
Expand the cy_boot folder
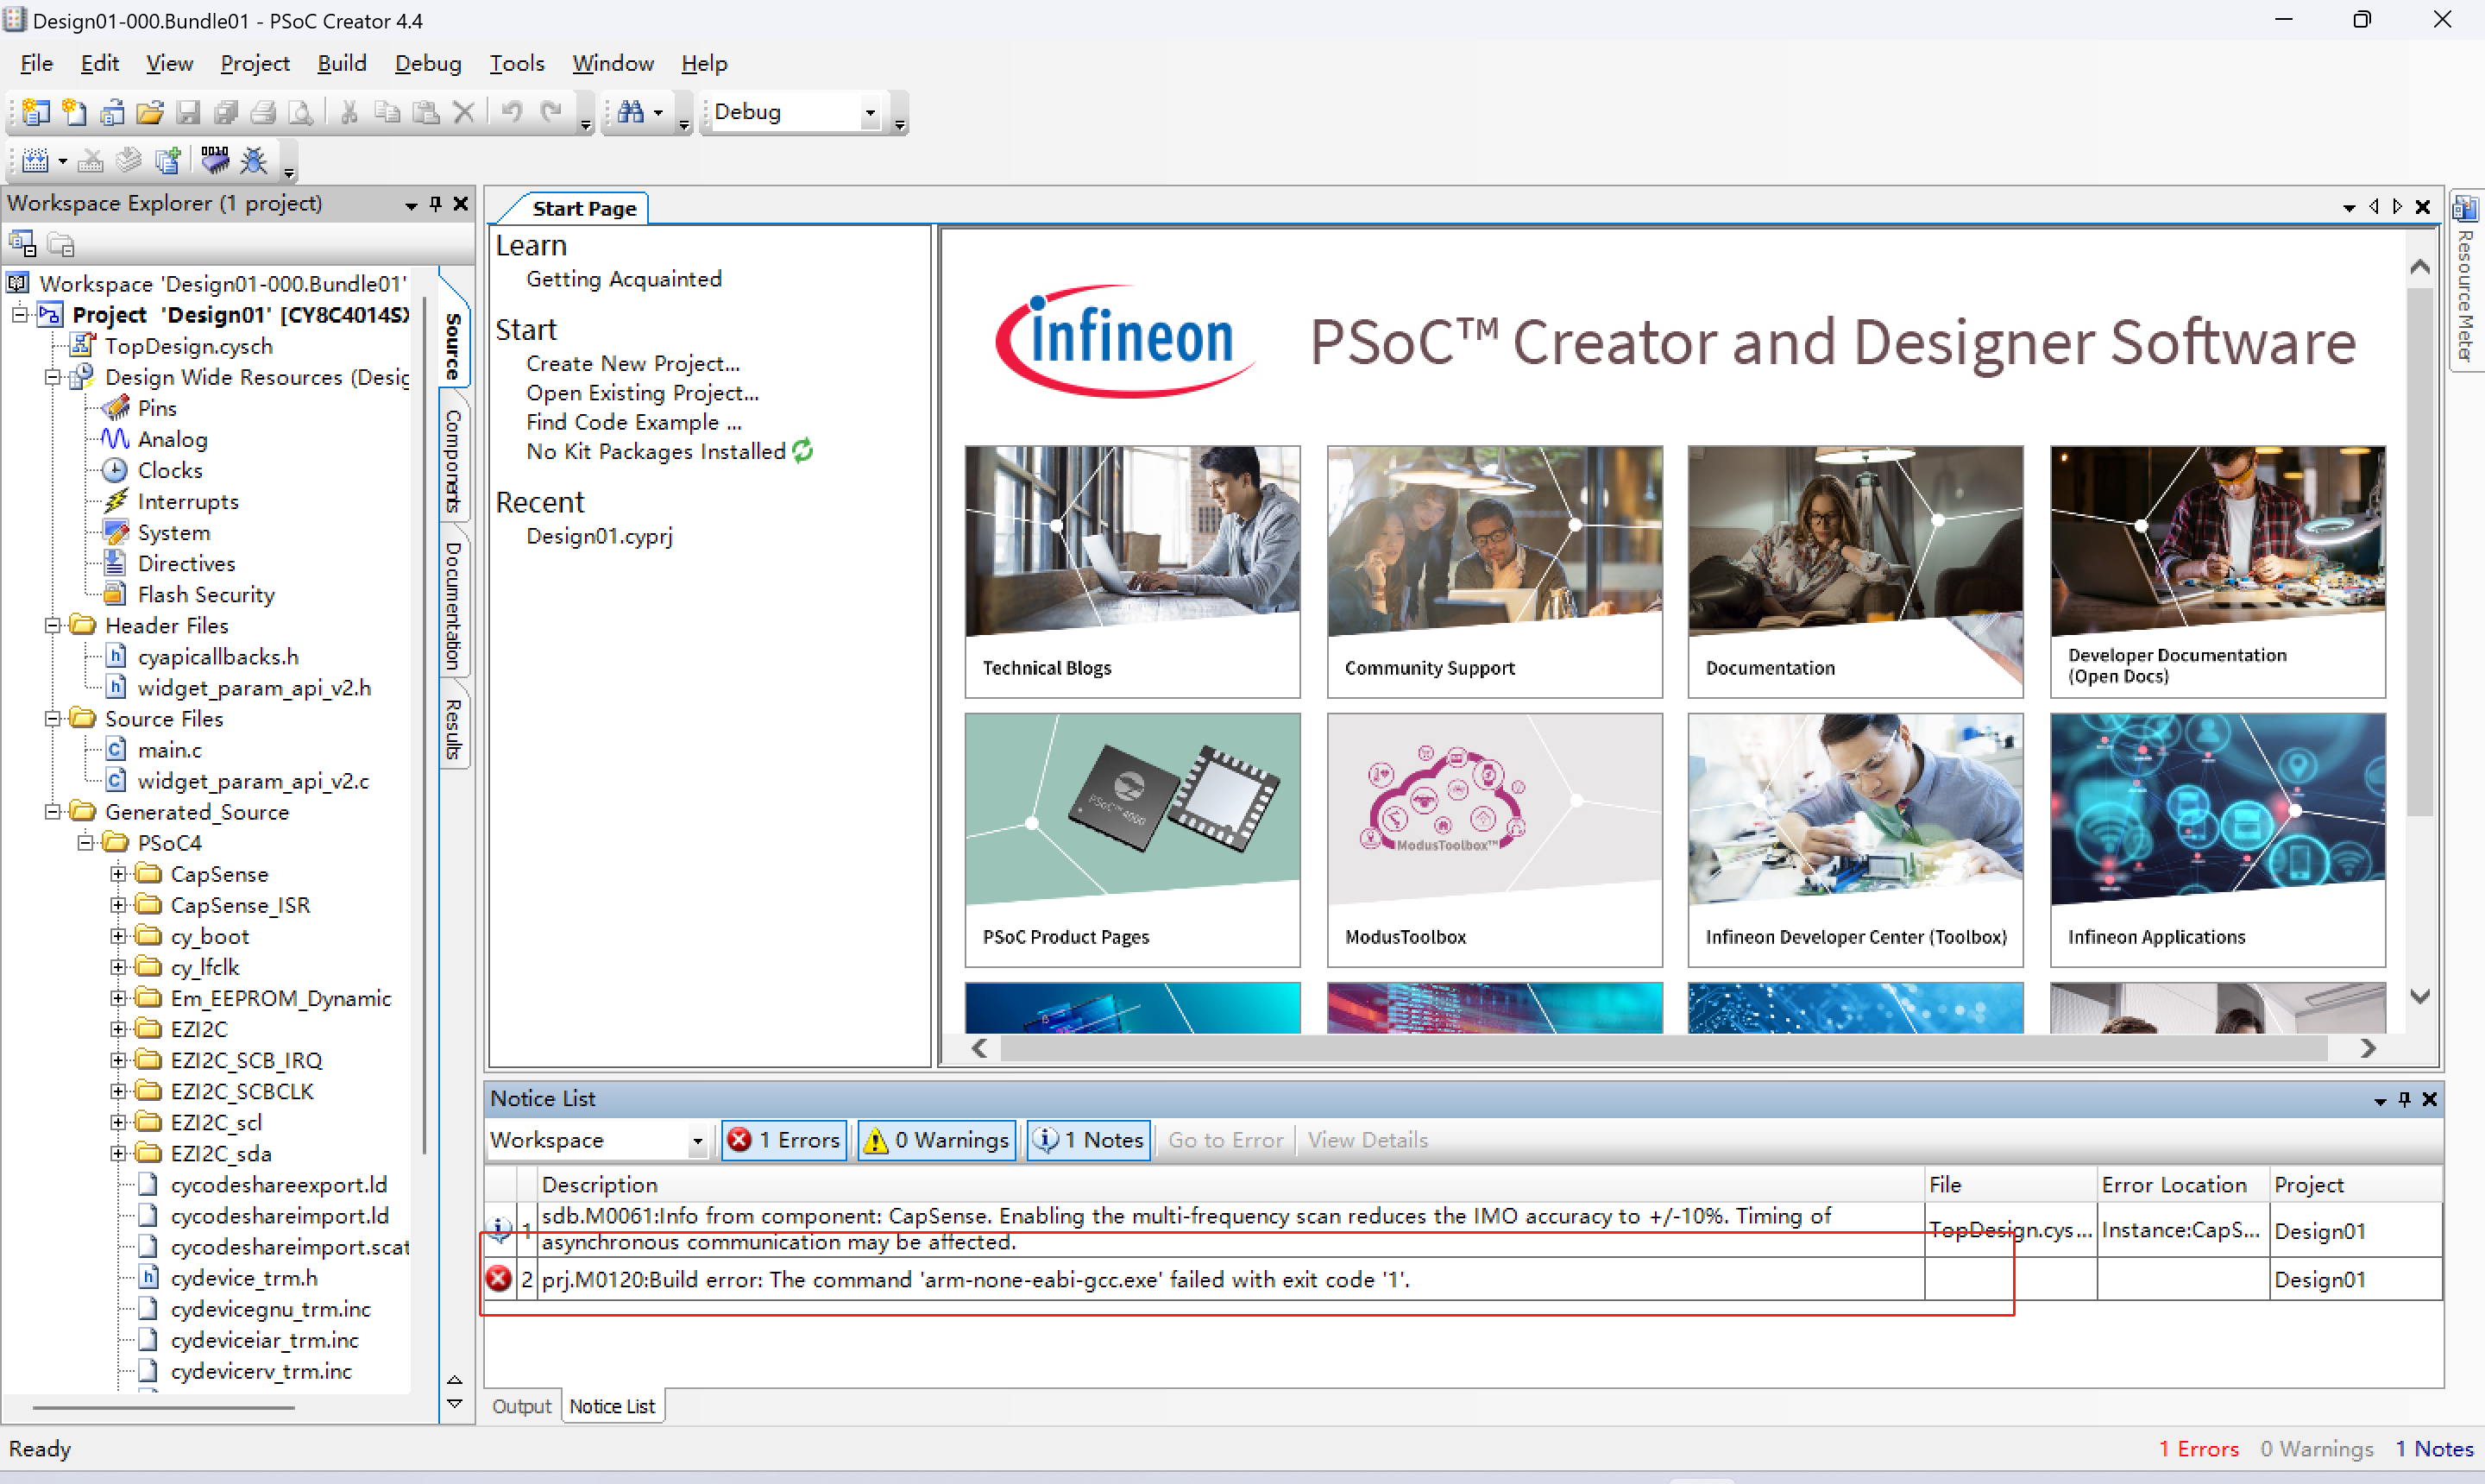click(x=118, y=936)
